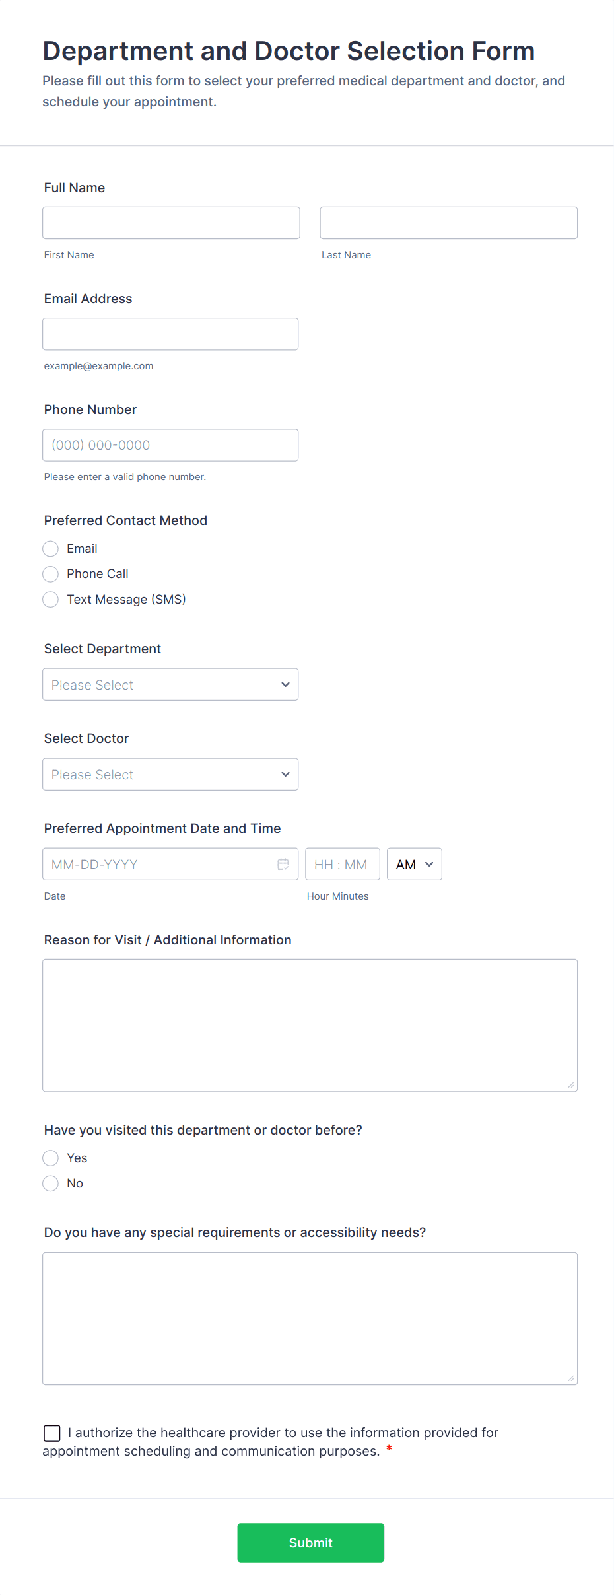Click the MM-DD-YYYY date input
This screenshot has width=614, height=1595.
click(158, 864)
